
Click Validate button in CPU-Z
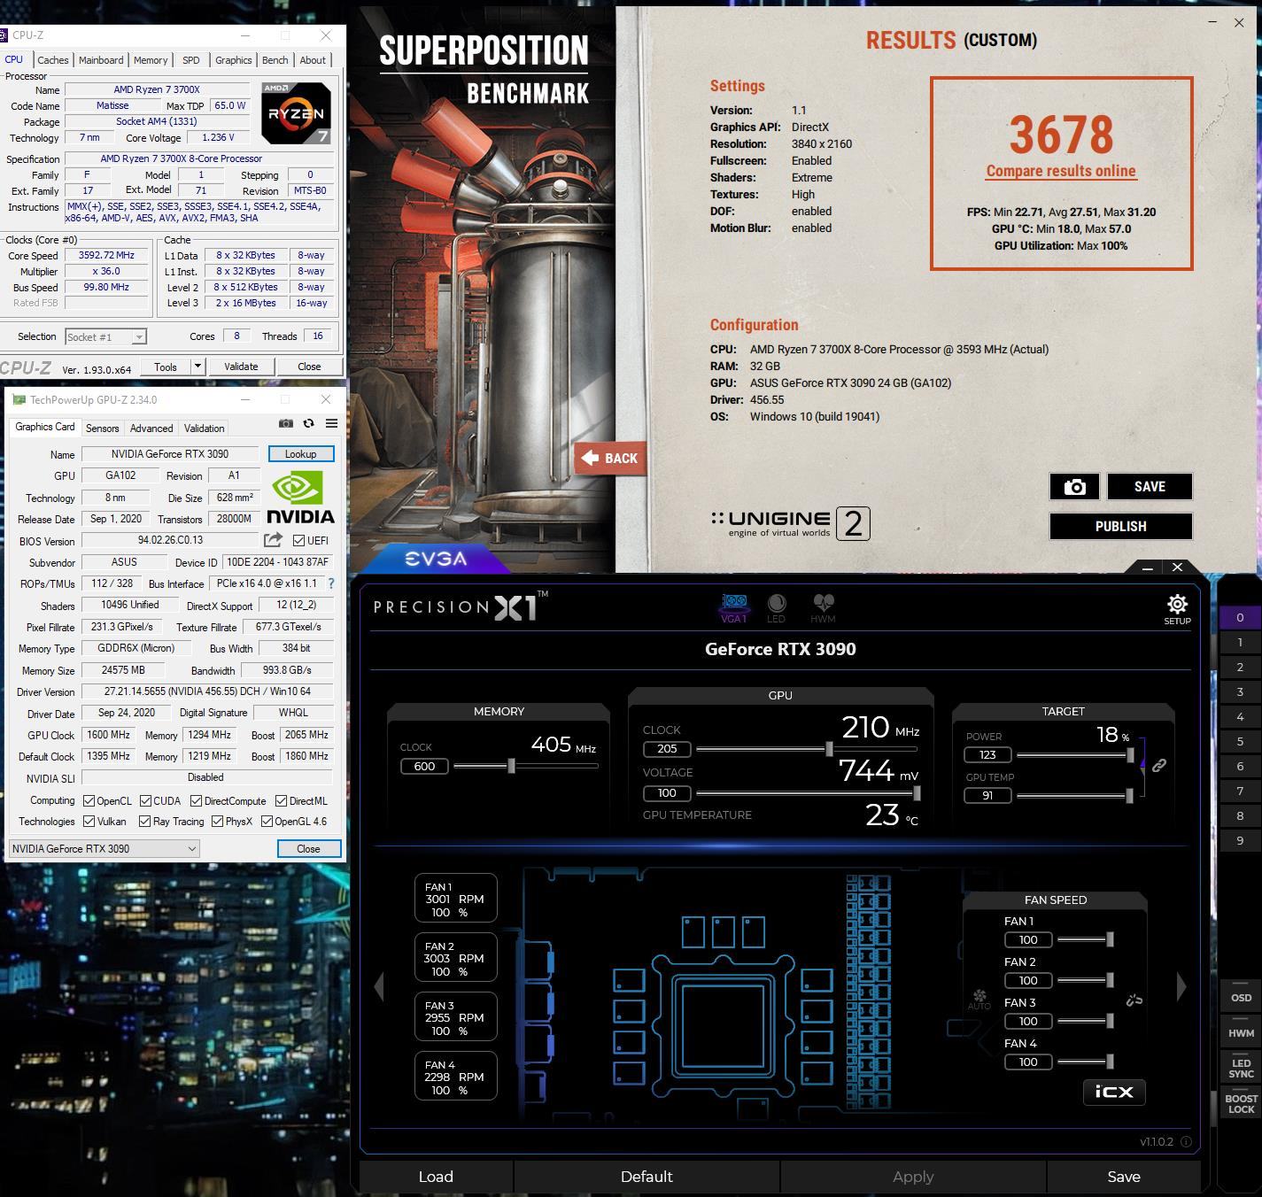pyautogui.click(x=241, y=367)
